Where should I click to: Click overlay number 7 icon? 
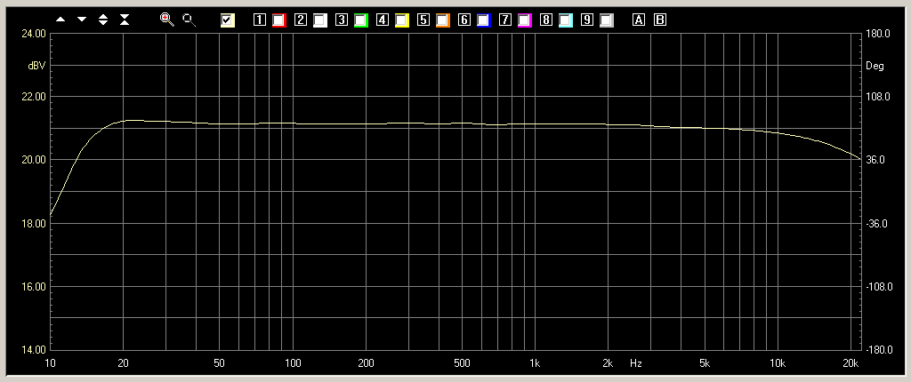(x=505, y=20)
